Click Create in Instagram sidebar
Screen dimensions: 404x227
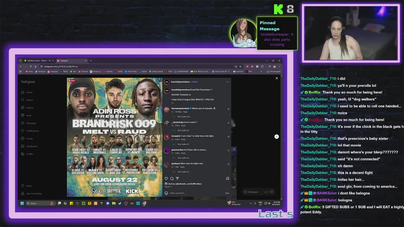pyautogui.click(x=27, y=139)
